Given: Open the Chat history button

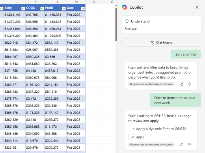Looking at the screenshot, I should [161, 43].
